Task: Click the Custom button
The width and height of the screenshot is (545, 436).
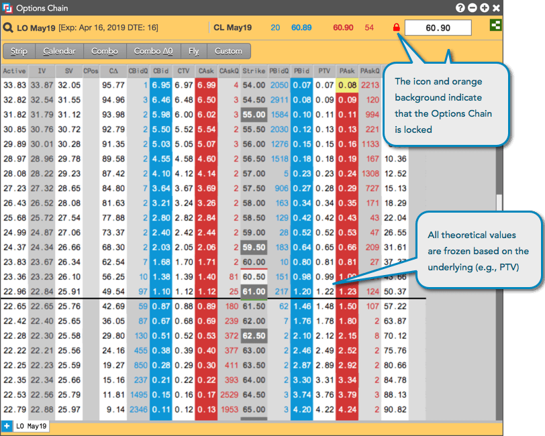Action: (228, 51)
